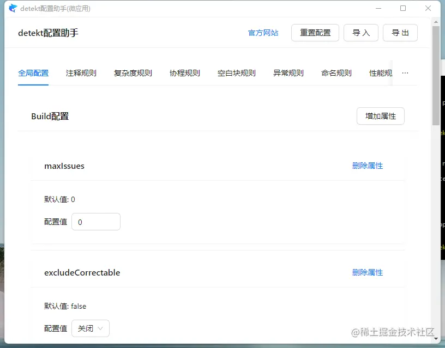
Task: Focus the maxIssues 配置值 input field
Action: click(x=96, y=222)
